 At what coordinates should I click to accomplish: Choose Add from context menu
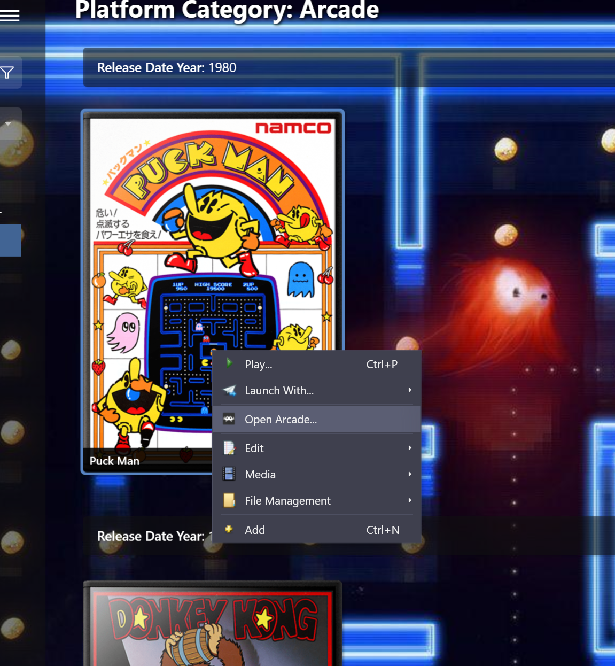(x=317, y=530)
